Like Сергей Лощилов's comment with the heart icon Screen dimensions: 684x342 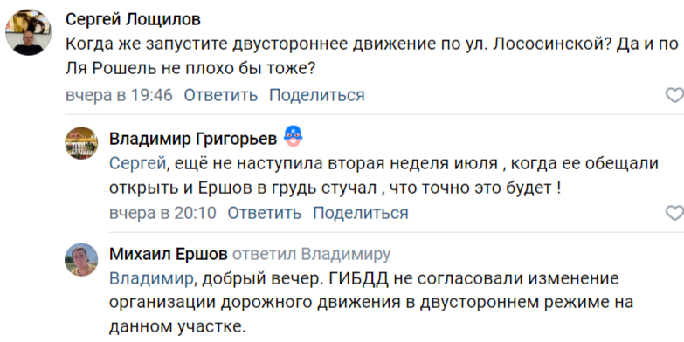click(x=675, y=95)
